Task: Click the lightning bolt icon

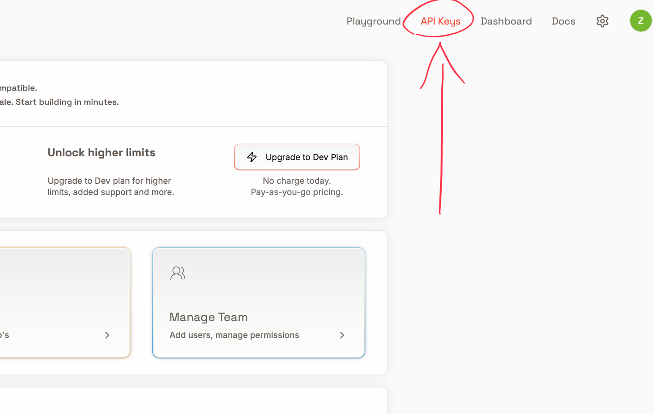Action: (x=252, y=157)
